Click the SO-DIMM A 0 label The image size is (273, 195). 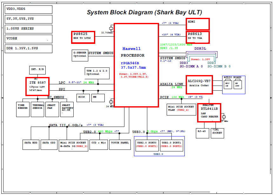pos(191,66)
